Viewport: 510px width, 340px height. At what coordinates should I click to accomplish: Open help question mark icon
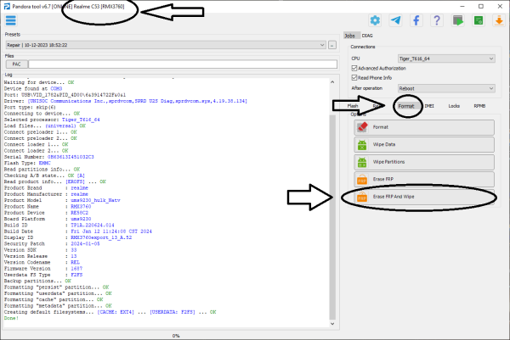437,20
